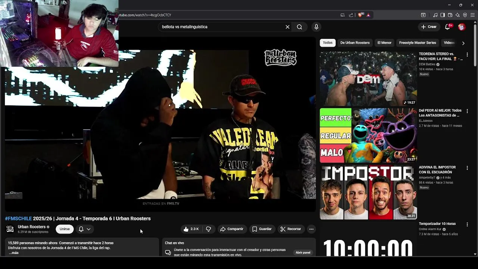The image size is (478, 269).
Task: Open more actions ellipsis below video
Action: pyautogui.click(x=311, y=229)
